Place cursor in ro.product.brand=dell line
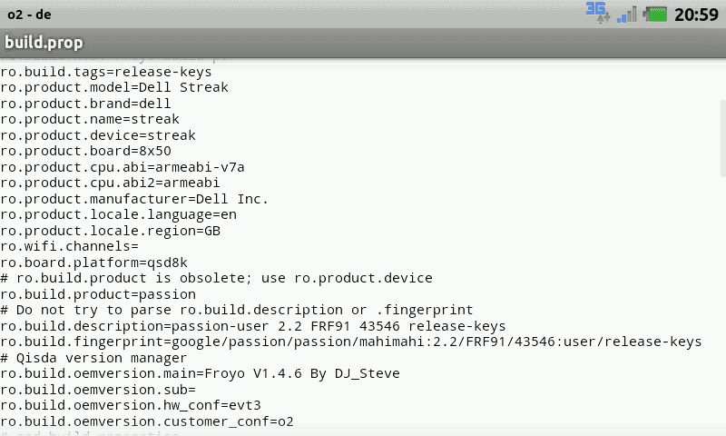The height and width of the screenshot is (436, 726). click(x=85, y=104)
